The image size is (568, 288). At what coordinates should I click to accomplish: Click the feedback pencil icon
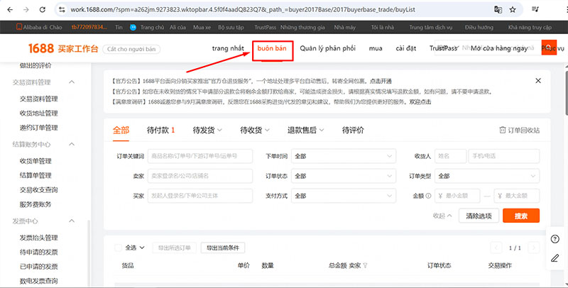tap(555, 262)
